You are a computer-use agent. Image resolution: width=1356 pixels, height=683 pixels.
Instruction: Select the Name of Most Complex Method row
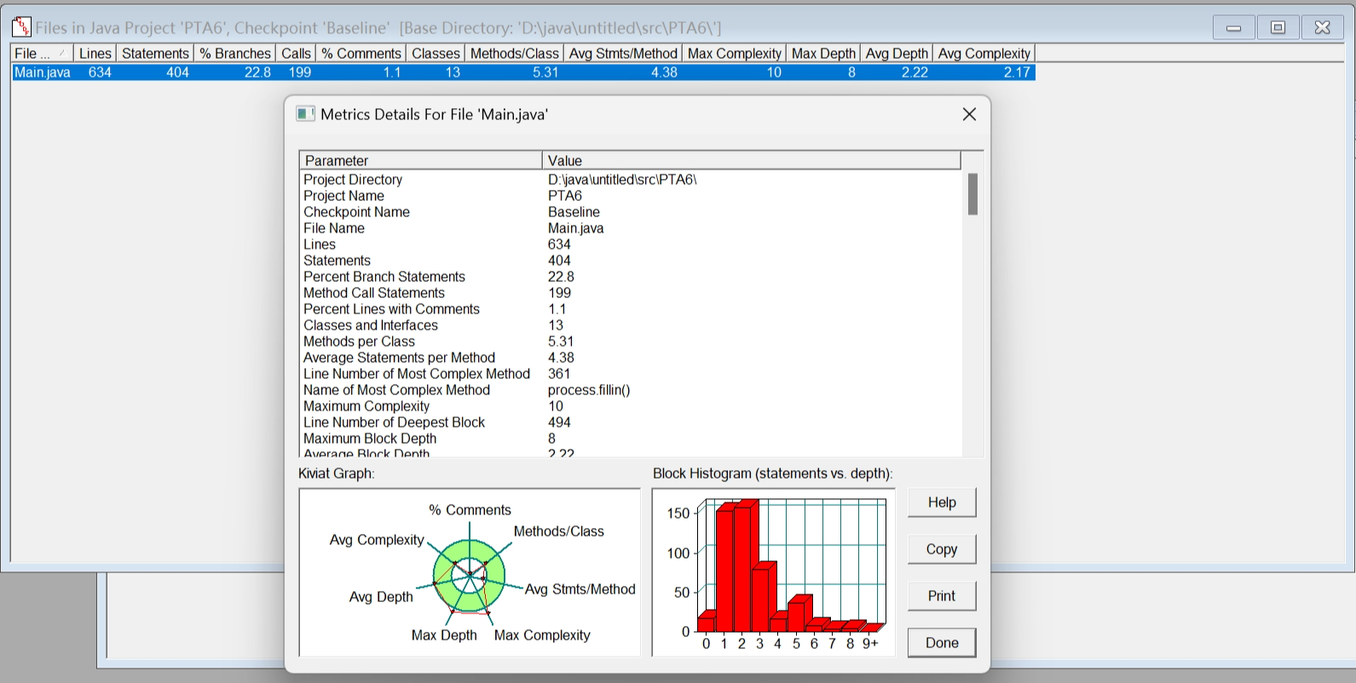(x=632, y=390)
